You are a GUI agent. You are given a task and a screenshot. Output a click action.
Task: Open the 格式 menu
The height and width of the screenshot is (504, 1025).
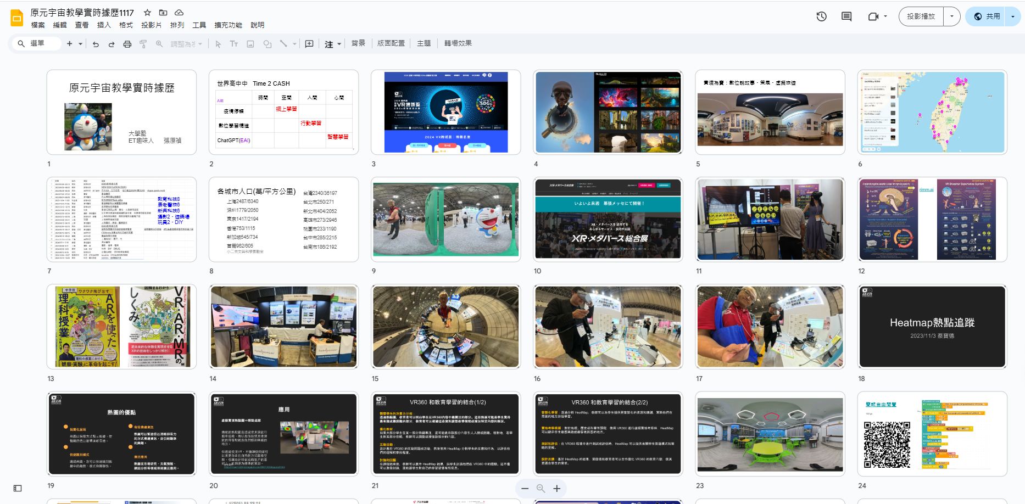tap(126, 25)
